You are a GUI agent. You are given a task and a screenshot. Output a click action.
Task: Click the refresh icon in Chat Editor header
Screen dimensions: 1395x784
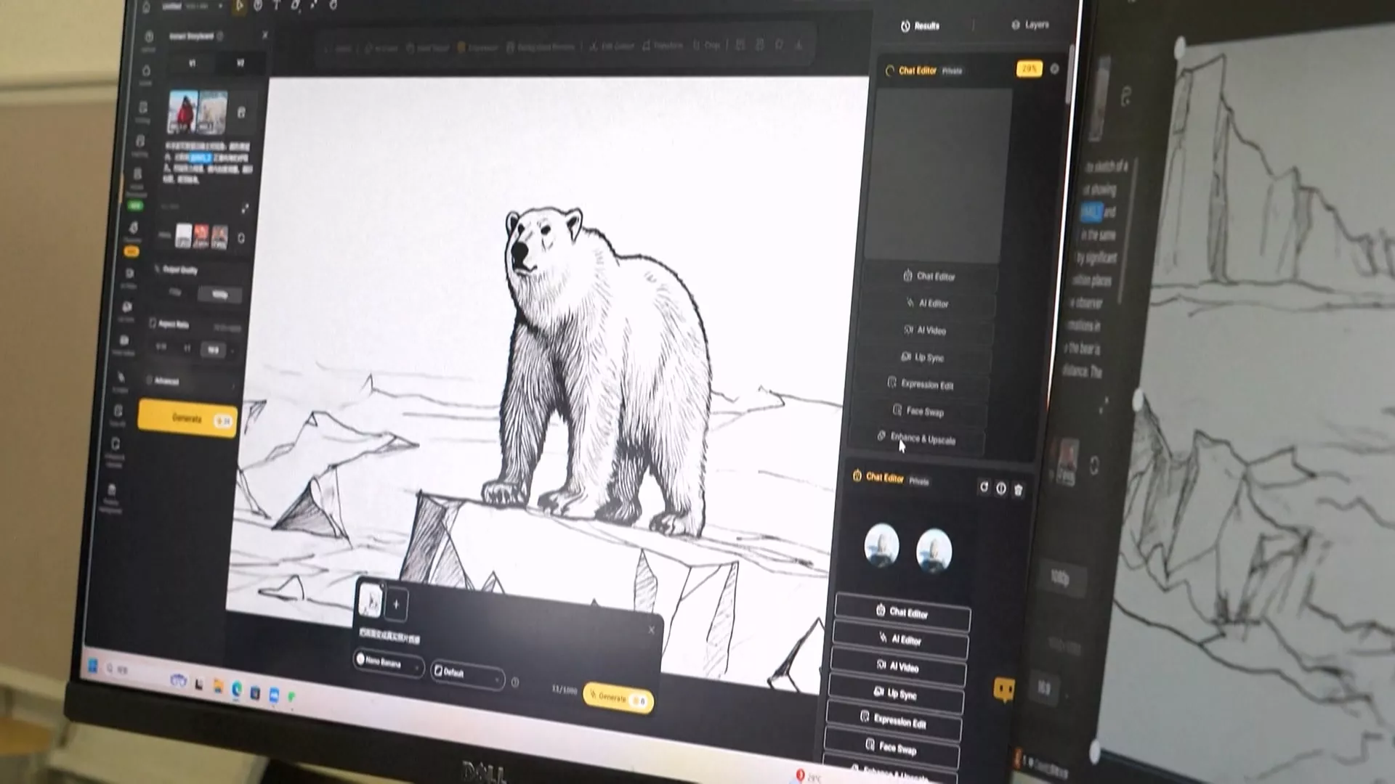click(984, 487)
